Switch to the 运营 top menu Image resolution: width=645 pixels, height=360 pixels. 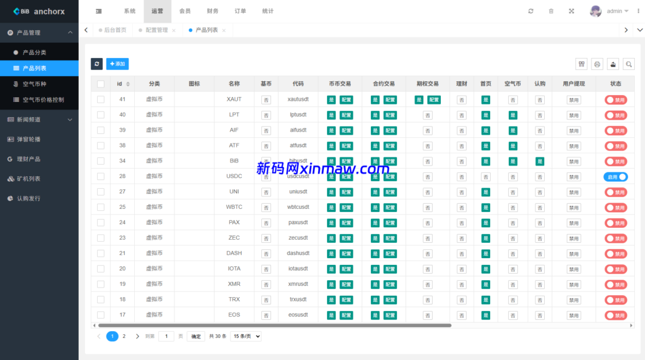click(157, 11)
